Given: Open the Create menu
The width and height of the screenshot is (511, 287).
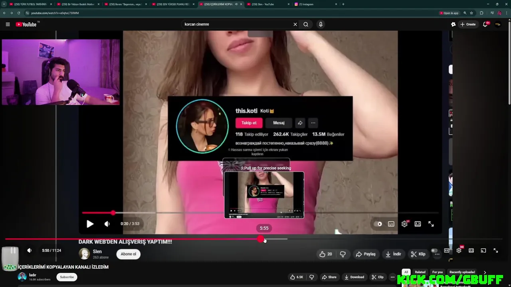Looking at the screenshot, I should tap(468, 24).
